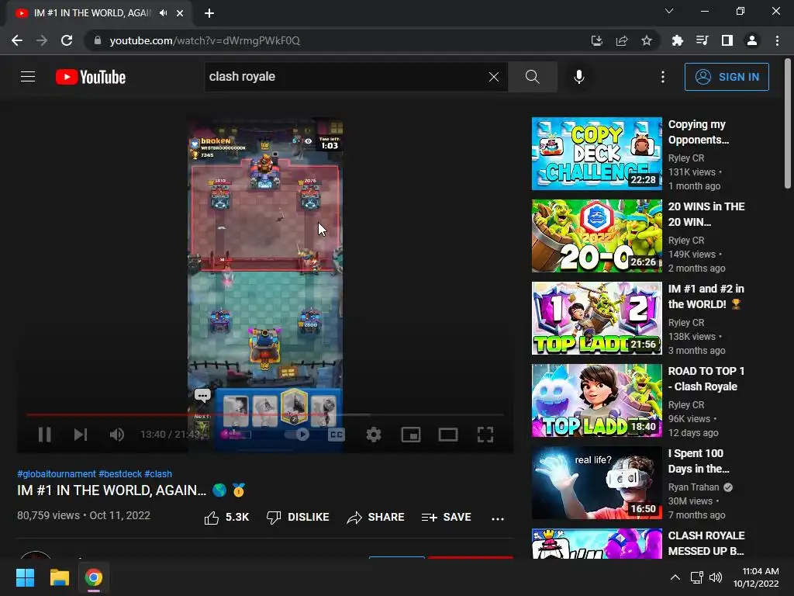
Task: Enable miniplayer mode
Action: click(411, 435)
